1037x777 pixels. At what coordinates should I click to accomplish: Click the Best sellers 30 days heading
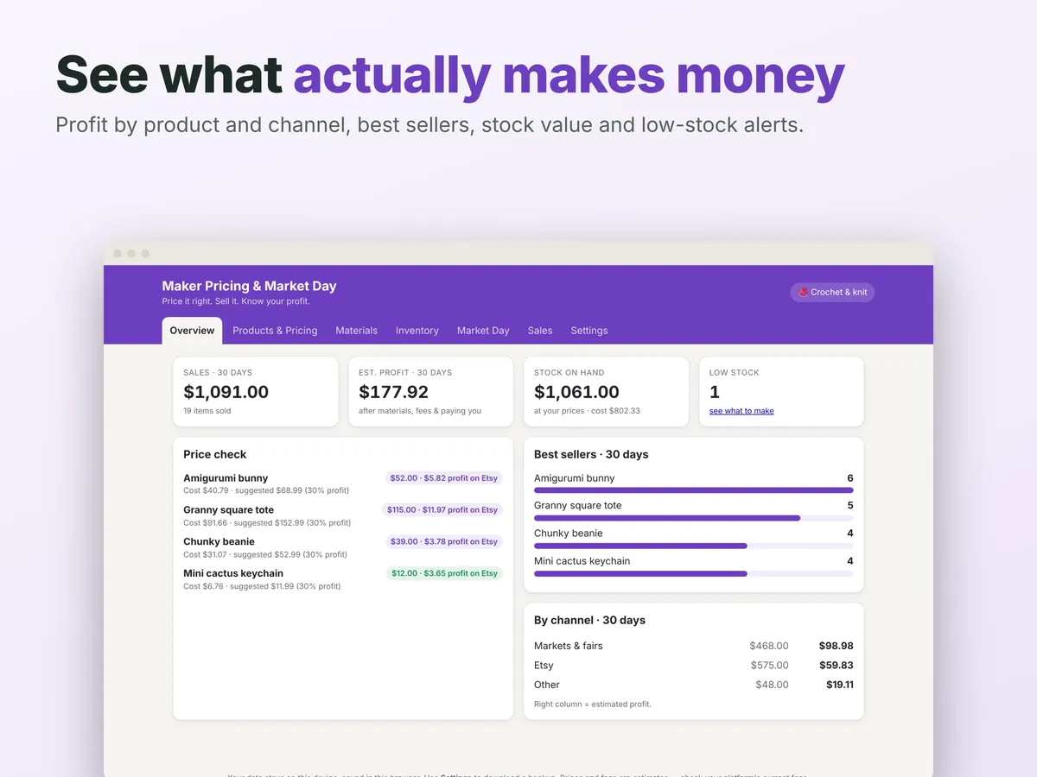click(591, 454)
